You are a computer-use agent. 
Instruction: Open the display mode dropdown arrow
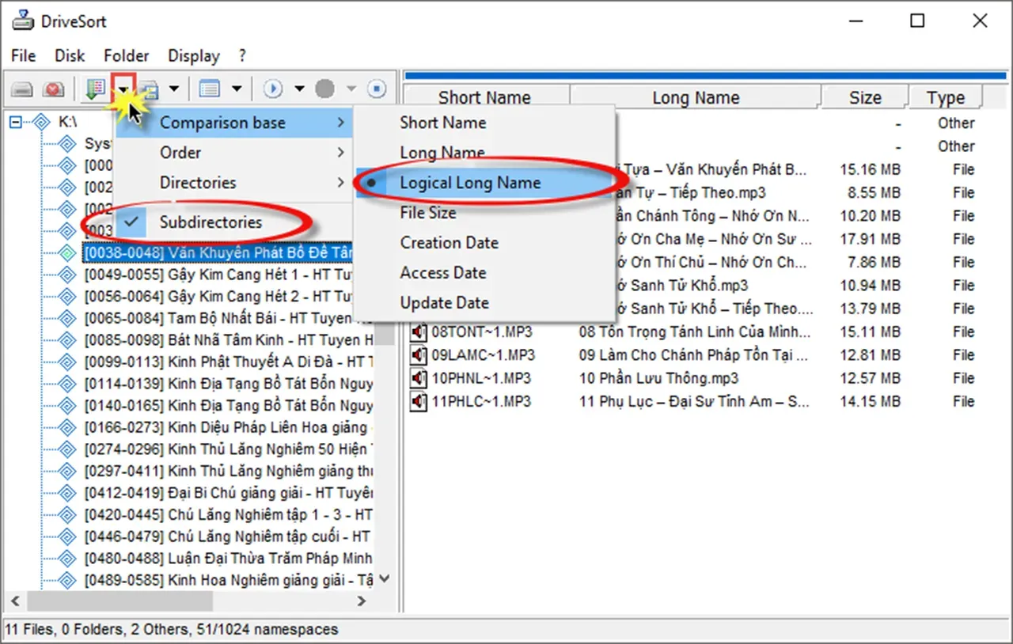[x=236, y=89]
